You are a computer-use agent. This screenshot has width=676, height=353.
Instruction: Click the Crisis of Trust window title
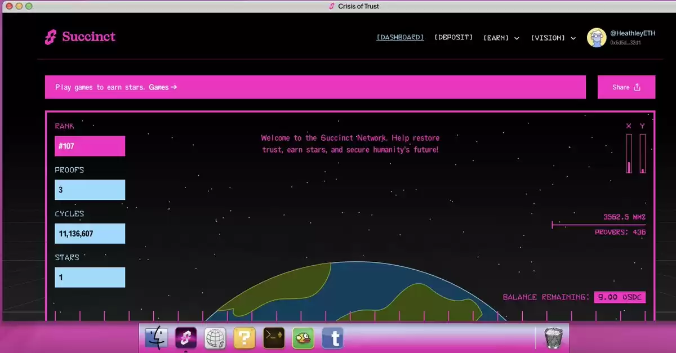pyautogui.click(x=358, y=6)
